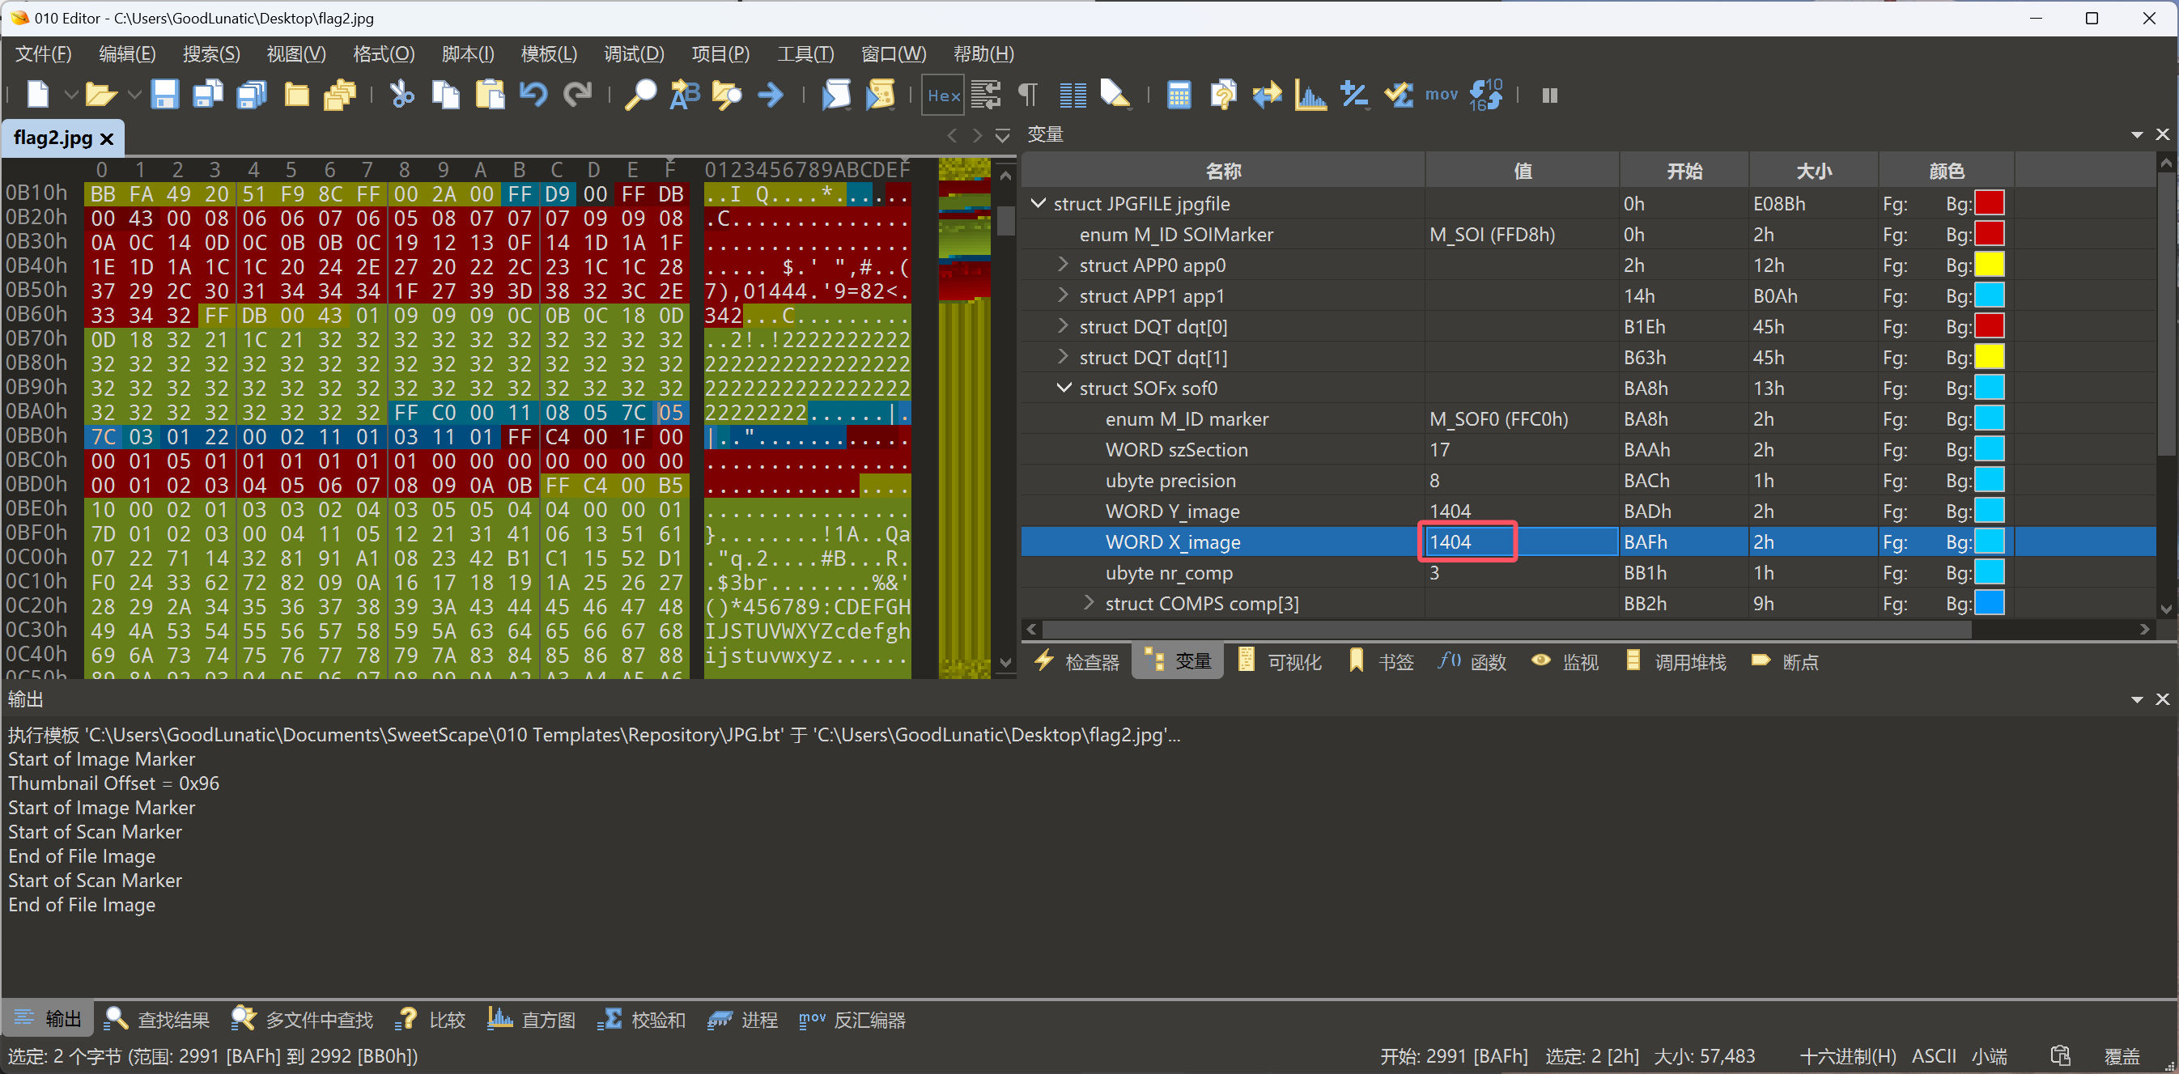Click the Save As toolbar icon

208,95
